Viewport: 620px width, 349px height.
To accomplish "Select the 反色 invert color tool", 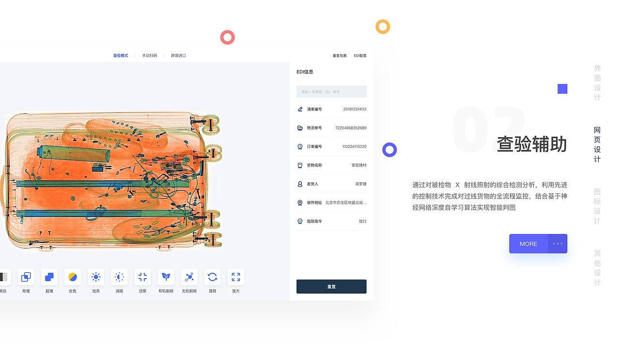I will (x=72, y=277).
